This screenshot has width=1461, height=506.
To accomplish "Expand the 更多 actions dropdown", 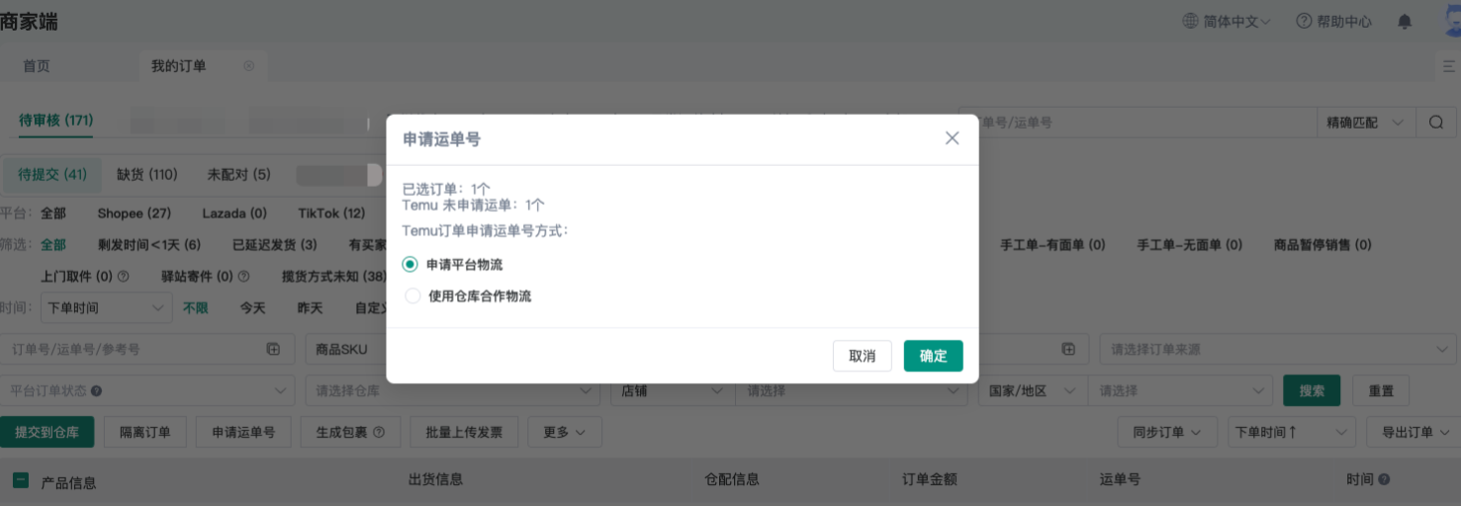I will (565, 432).
